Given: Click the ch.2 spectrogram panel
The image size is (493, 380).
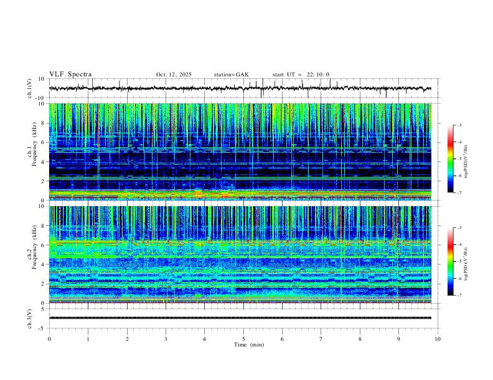Looking at the screenshot, I should pos(240,255).
